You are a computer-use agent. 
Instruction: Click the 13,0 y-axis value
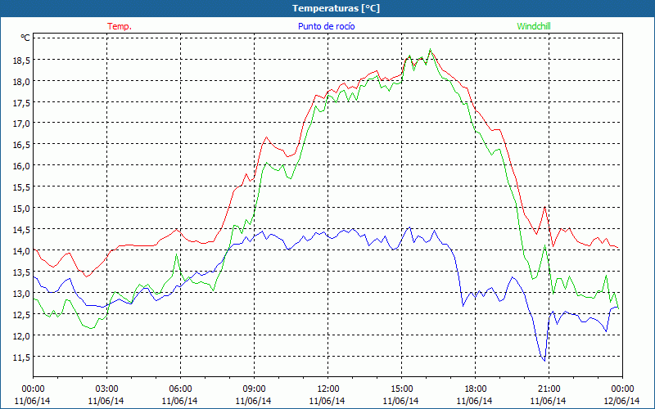(x=21, y=294)
